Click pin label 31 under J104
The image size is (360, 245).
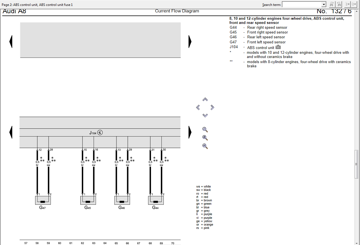pyautogui.click(x=153, y=150)
